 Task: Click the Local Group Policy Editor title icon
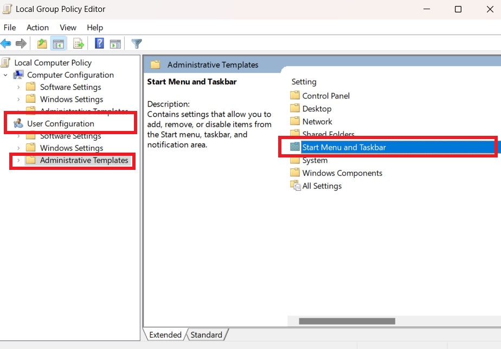[x=7, y=9]
